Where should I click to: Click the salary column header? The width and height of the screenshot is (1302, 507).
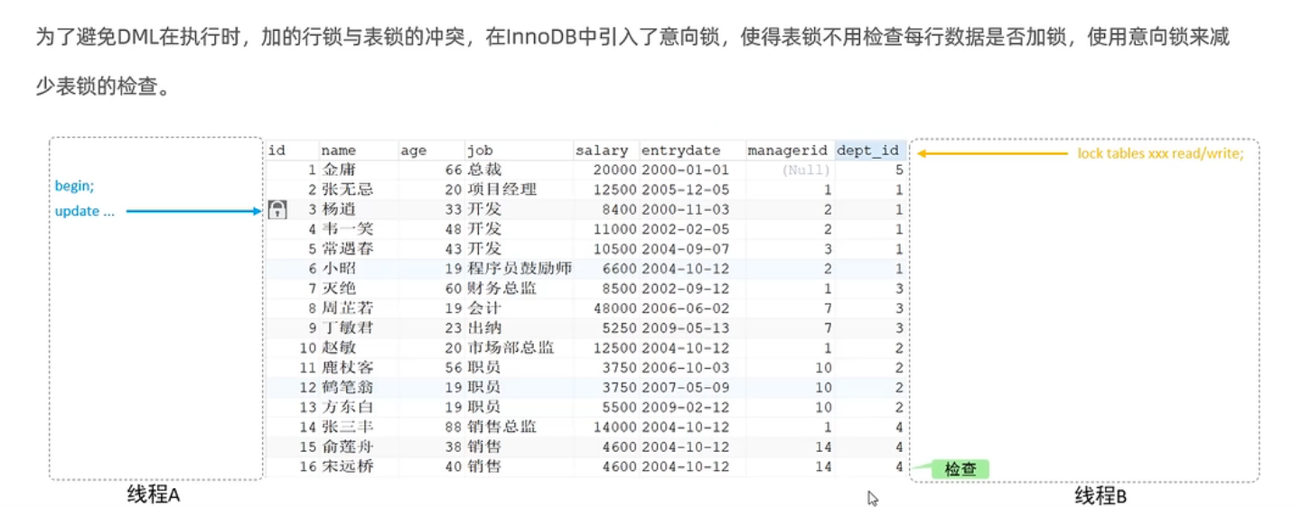(x=601, y=151)
